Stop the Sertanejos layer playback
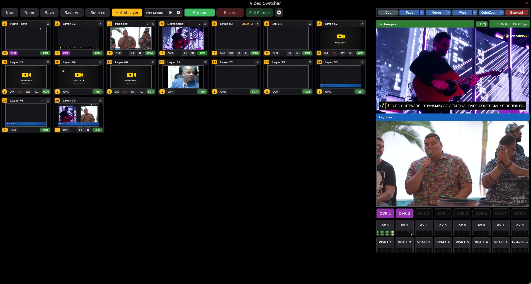The height and width of the screenshot is (284, 531). click(193, 53)
